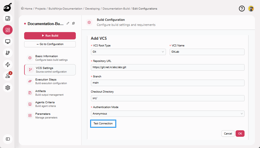Click the pencil edit name icon
260x148 pixels.
68,23
